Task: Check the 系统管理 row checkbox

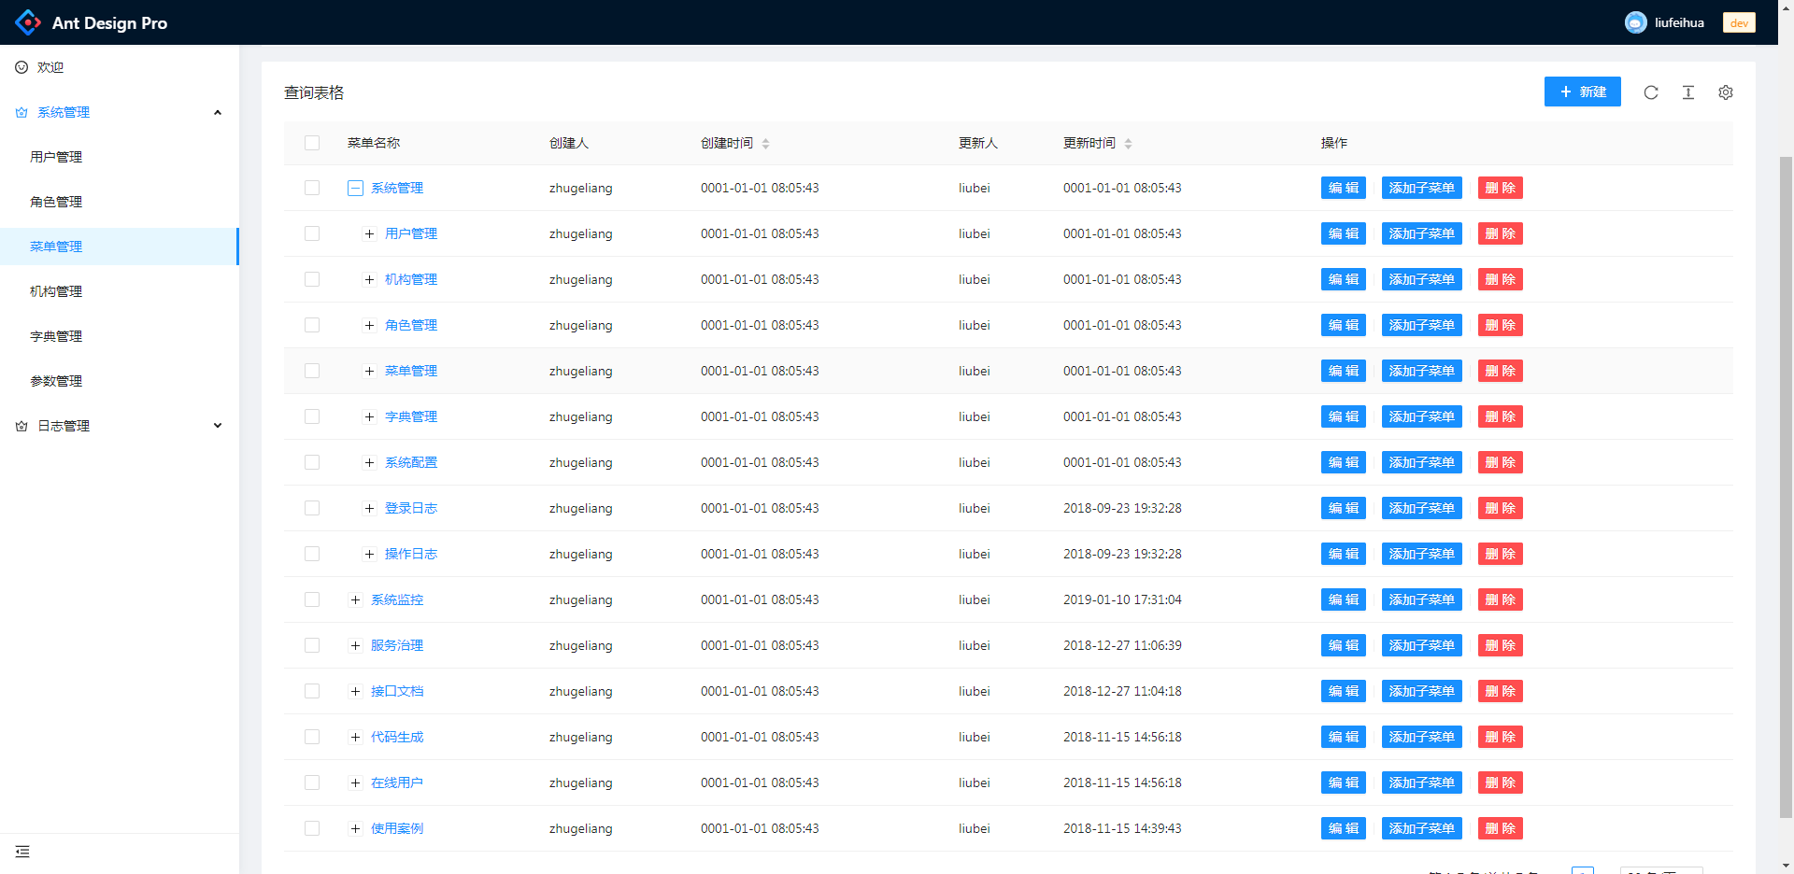Action: point(312,188)
